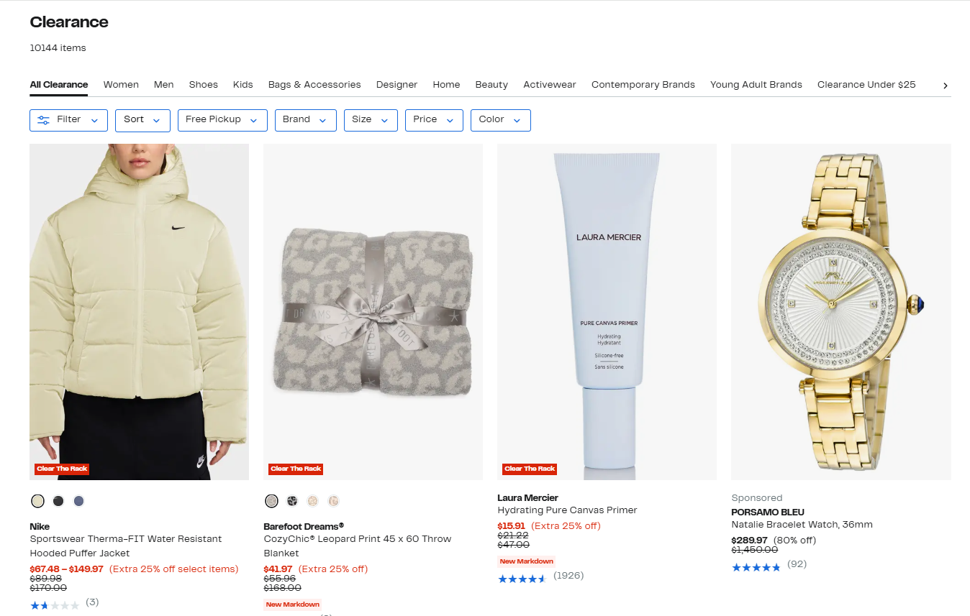The width and height of the screenshot is (970, 616).
Task: Select the black color swatch for Nike jacket
Action: click(x=58, y=501)
